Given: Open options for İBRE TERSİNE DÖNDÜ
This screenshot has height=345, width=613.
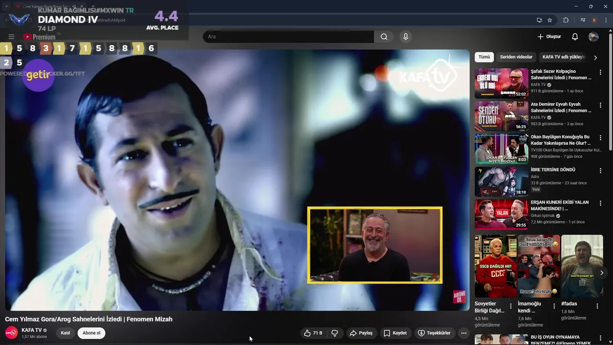Looking at the screenshot, I should [601, 171].
